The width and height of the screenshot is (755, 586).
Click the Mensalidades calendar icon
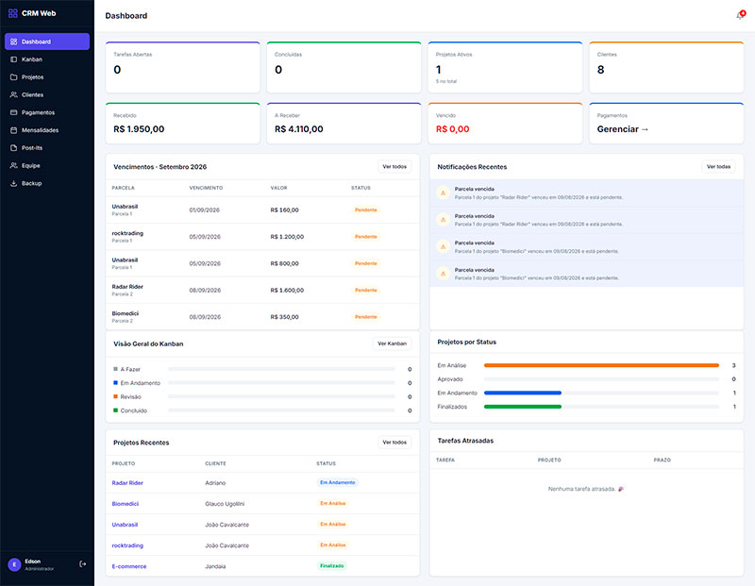[x=13, y=130]
